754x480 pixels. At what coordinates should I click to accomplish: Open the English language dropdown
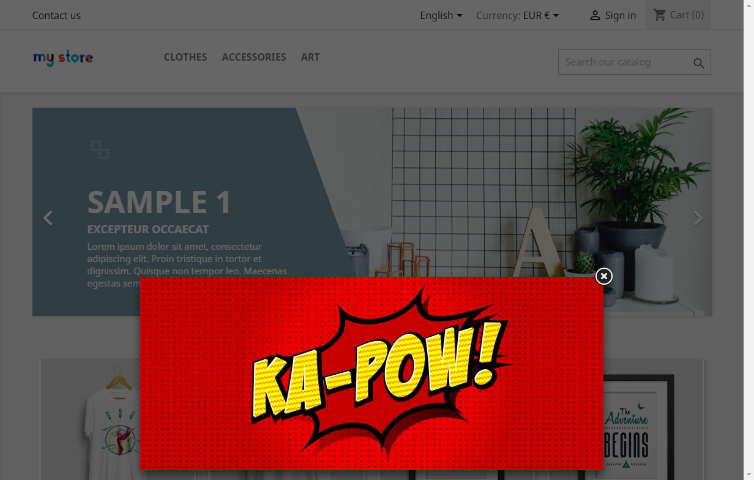441,15
